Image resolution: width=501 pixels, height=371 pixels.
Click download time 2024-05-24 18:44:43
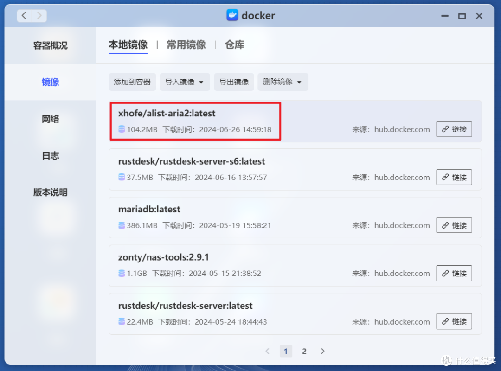pyautogui.click(x=231, y=322)
